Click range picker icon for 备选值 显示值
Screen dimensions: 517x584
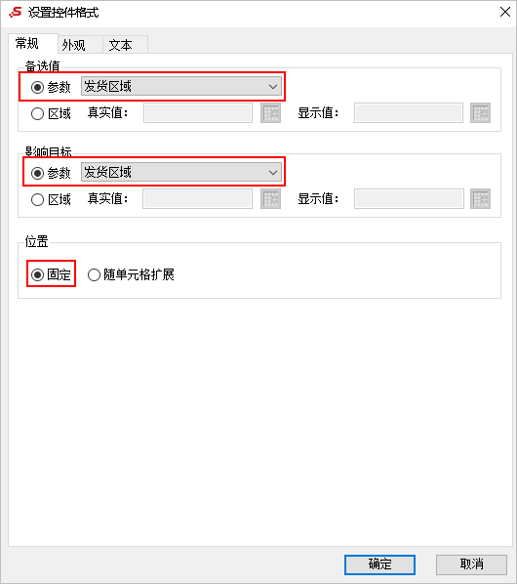click(x=480, y=113)
